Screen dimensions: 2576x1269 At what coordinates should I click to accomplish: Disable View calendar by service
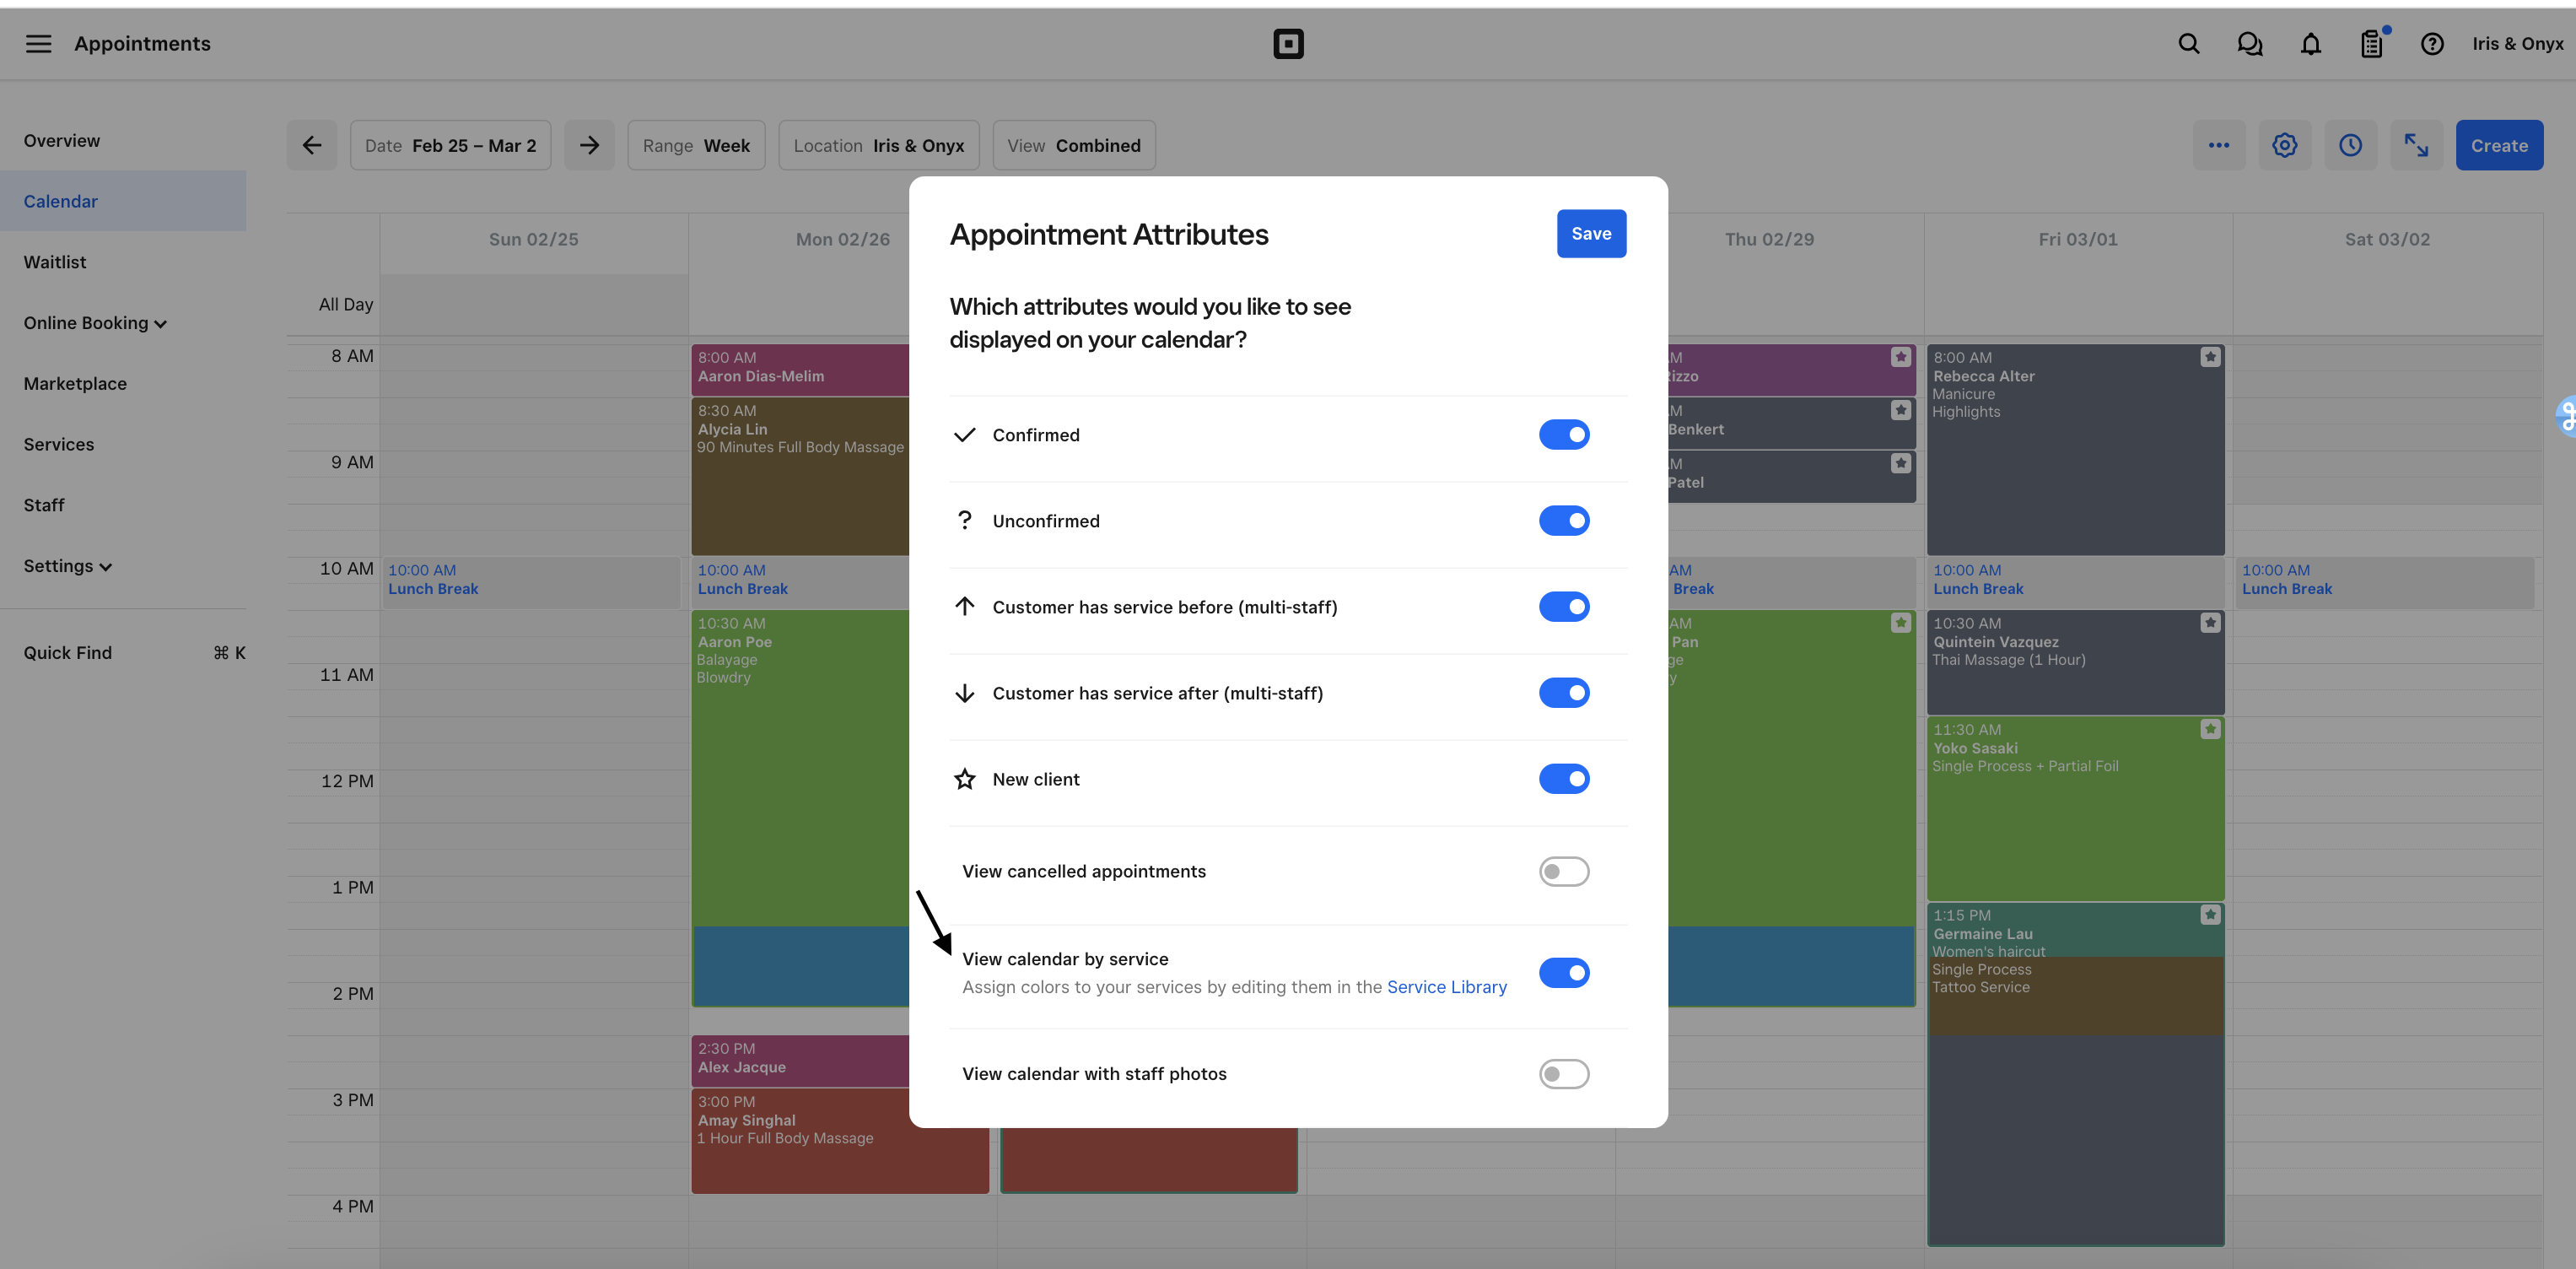tap(1564, 973)
